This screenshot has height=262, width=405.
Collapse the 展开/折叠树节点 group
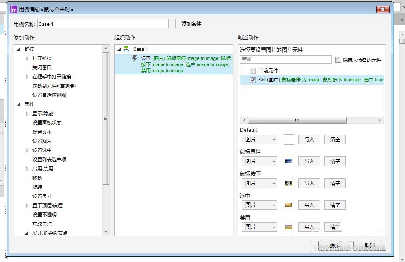point(26,233)
